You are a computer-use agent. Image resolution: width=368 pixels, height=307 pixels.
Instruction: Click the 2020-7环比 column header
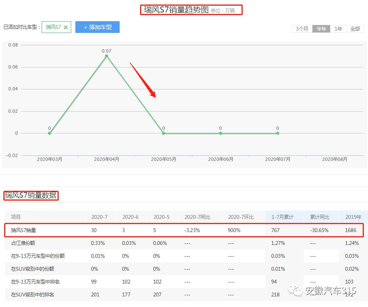click(241, 217)
